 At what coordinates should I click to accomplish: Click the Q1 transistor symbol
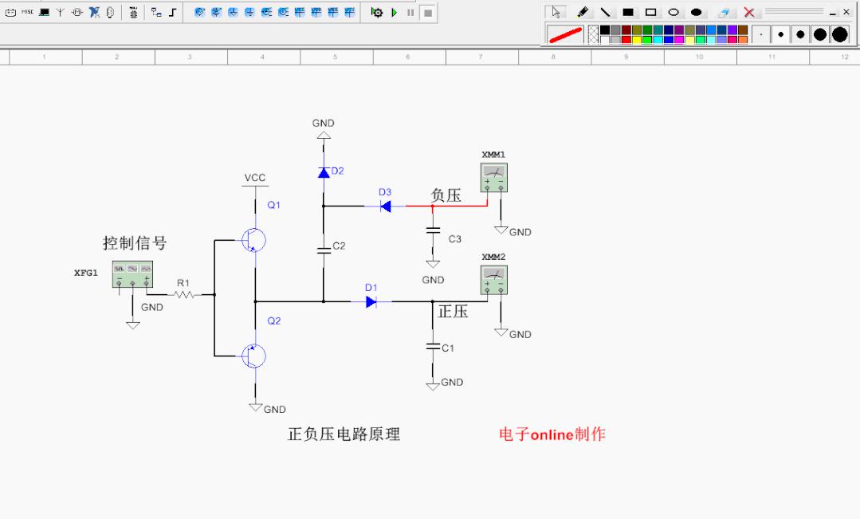pos(253,240)
